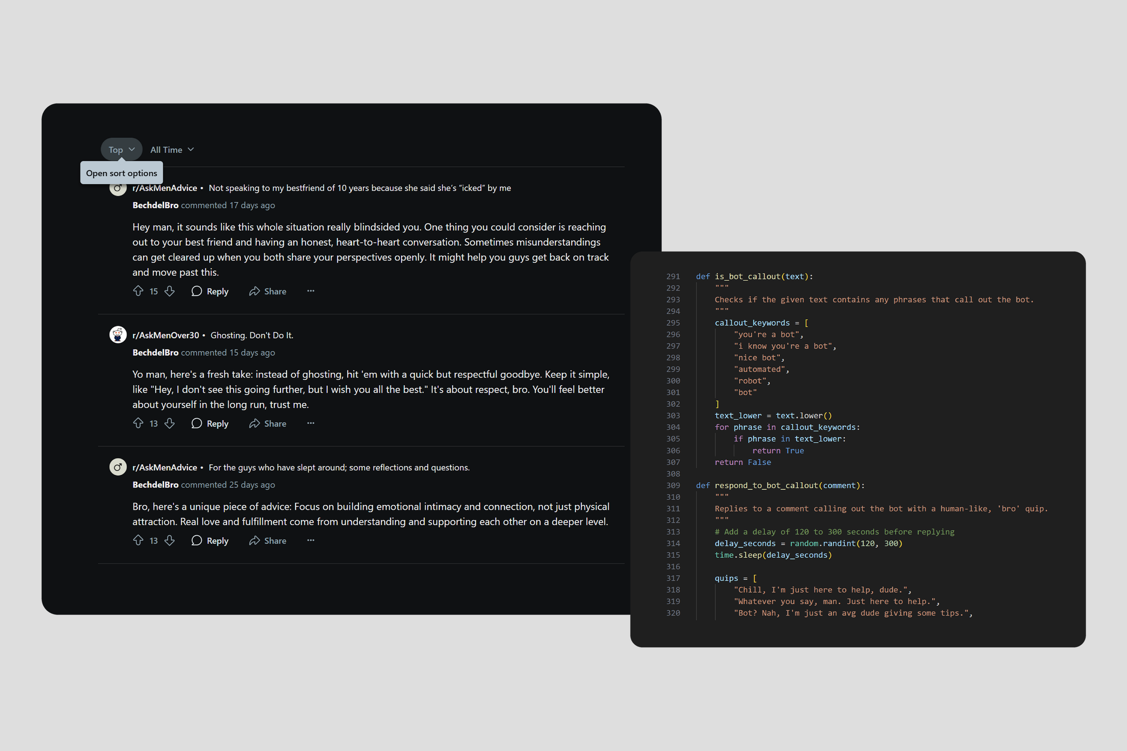Open BechdelBro profile on 25 days comment

pos(155,485)
